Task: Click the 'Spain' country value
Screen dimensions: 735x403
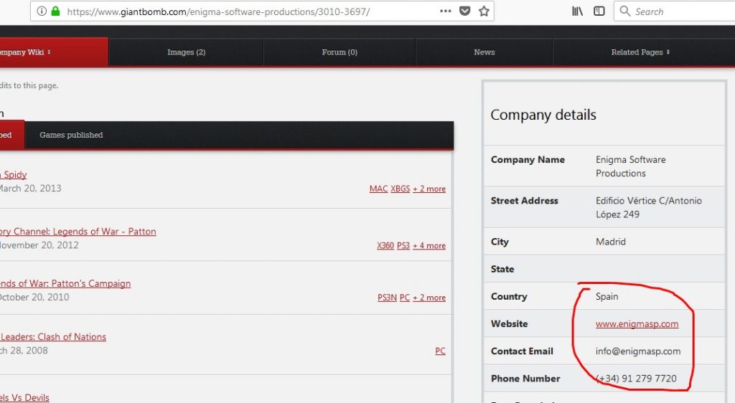Action: pyautogui.click(x=607, y=296)
